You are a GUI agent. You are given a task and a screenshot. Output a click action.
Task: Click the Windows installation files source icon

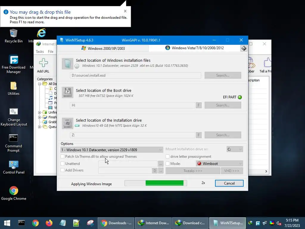coord(67,64)
